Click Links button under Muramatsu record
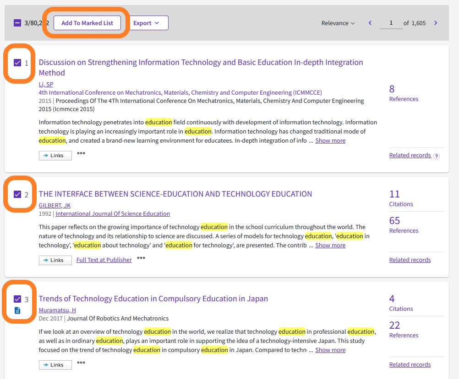Viewport: 459px width, 379px height. 55,365
